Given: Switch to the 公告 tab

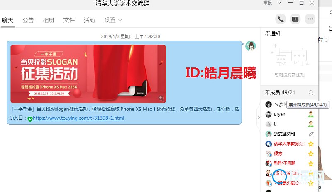Looking at the screenshot, I should pyautogui.click(x=28, y=20).
